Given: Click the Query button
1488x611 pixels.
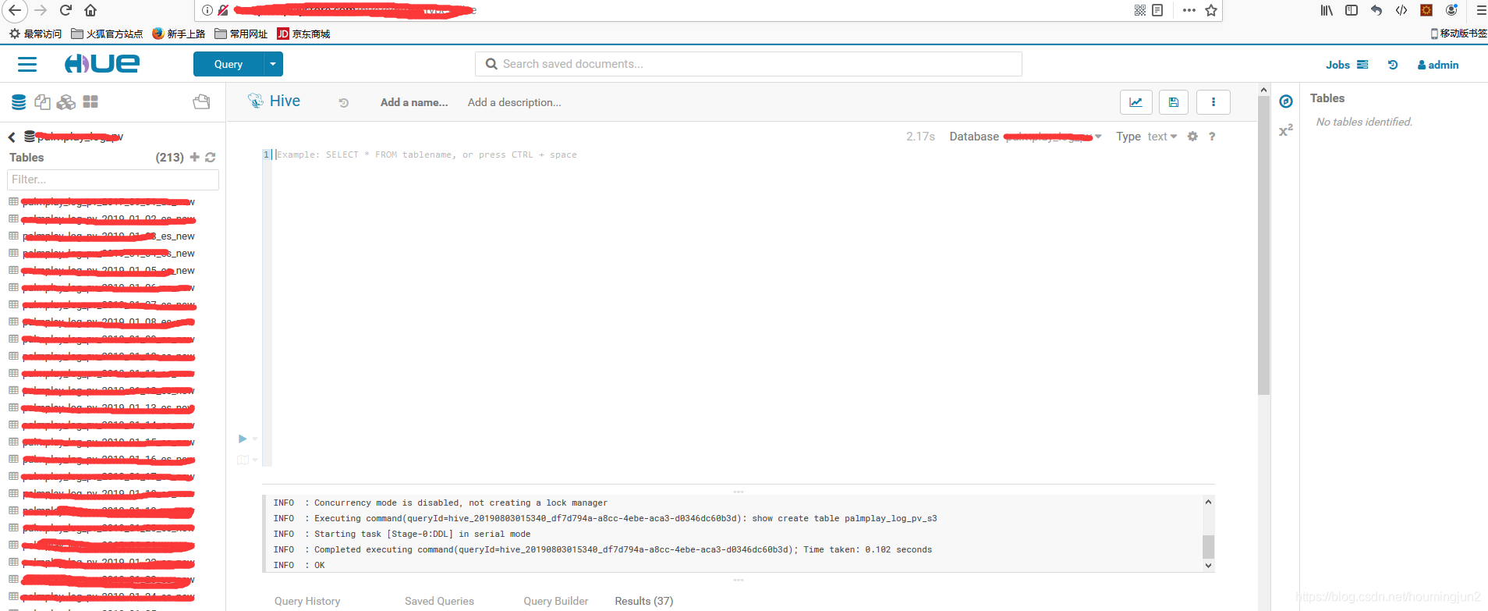Looking at the screenshot, I should tap(229, 64).
